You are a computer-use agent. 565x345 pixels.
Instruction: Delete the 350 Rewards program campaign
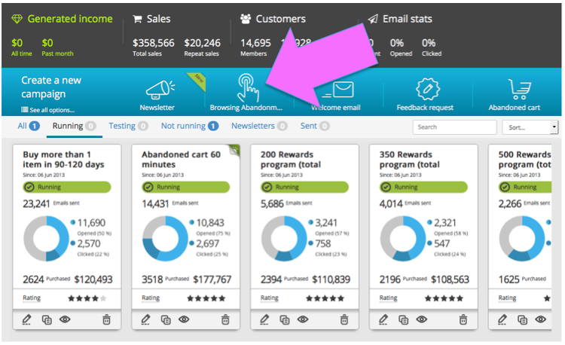[463, 319]
